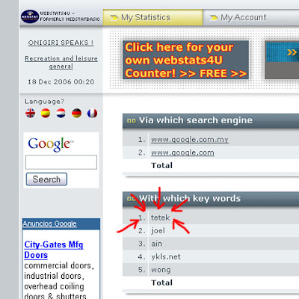This screenshot has width=299, height=299.
Task: Open ONIGIRI SPEAKS ! link
Action: tap(61, 43)
